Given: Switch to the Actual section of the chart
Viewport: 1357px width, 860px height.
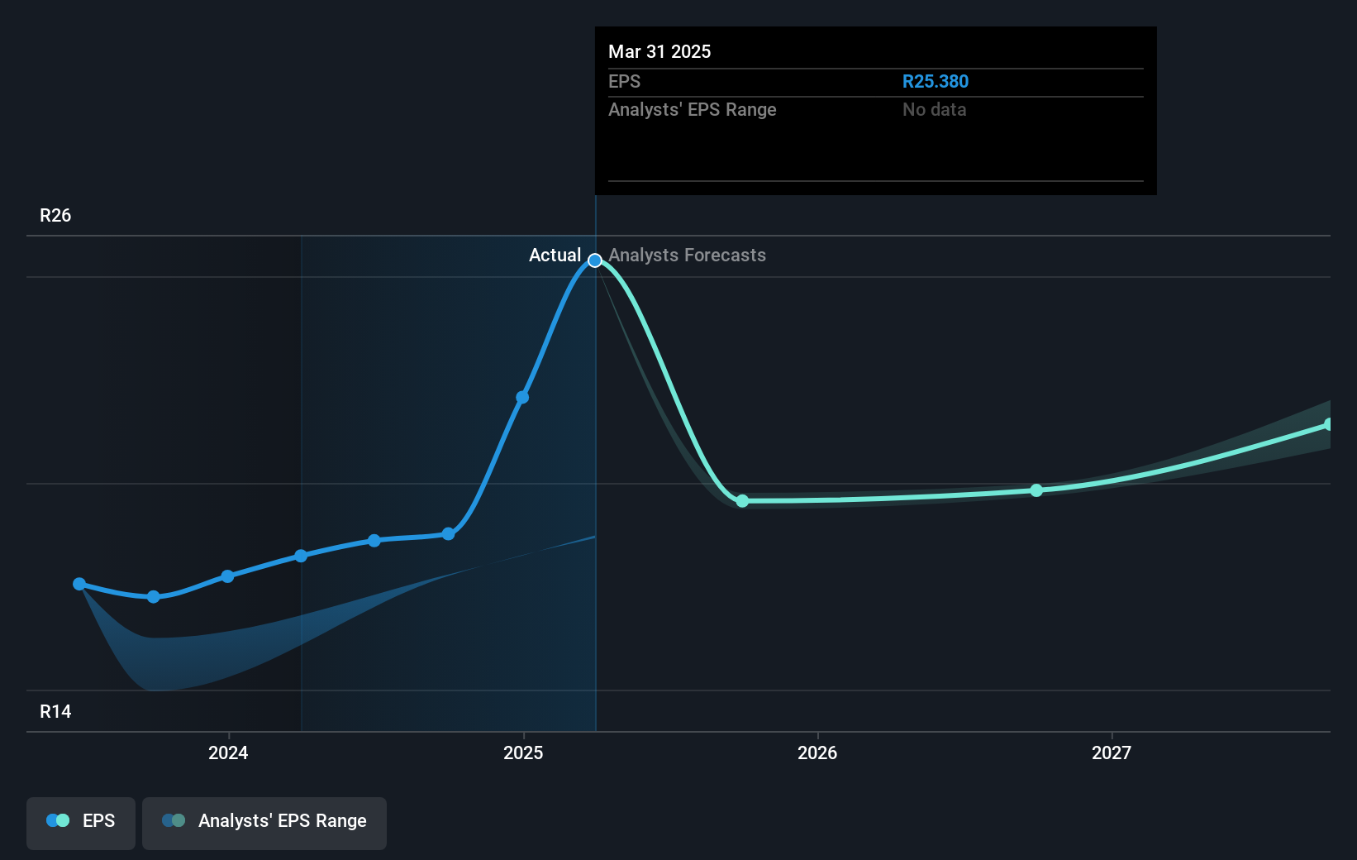Looking at the screenshot, I should (x=555, y=256).
